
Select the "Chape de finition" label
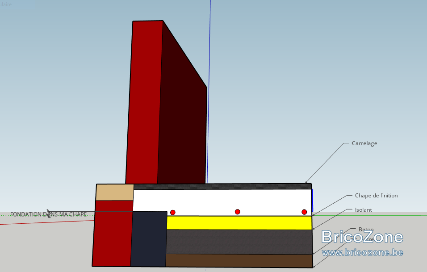point(376,196)
